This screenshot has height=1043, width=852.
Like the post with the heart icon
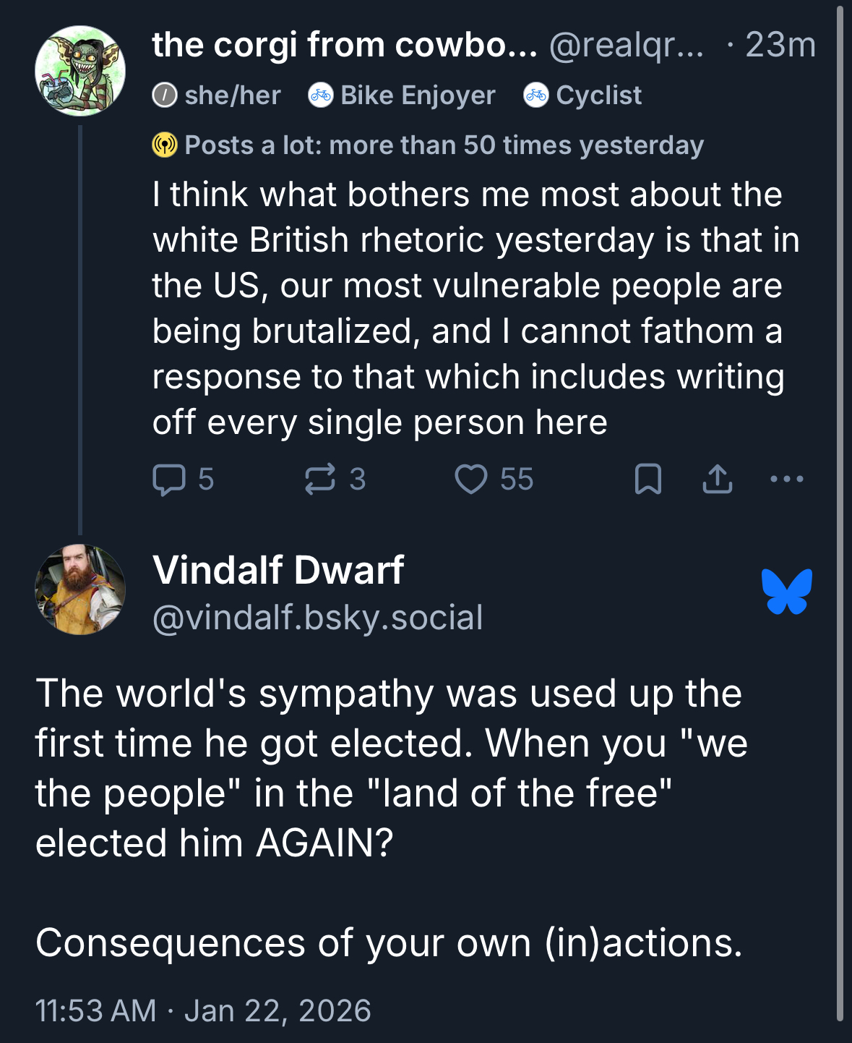[470, 480]
